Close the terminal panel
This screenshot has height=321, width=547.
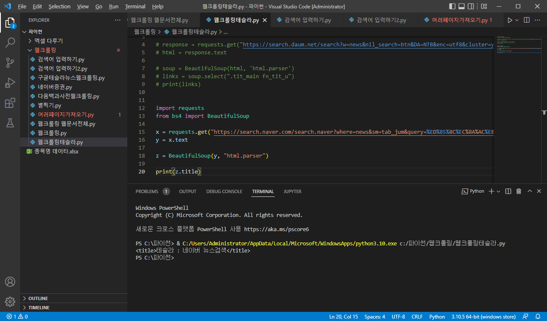[x=539, y=191]
